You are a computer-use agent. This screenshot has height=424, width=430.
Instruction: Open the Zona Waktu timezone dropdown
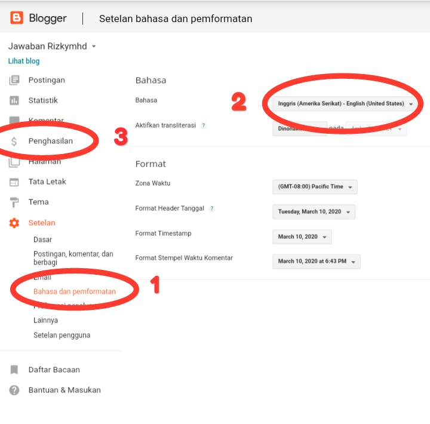click(315, 187)
